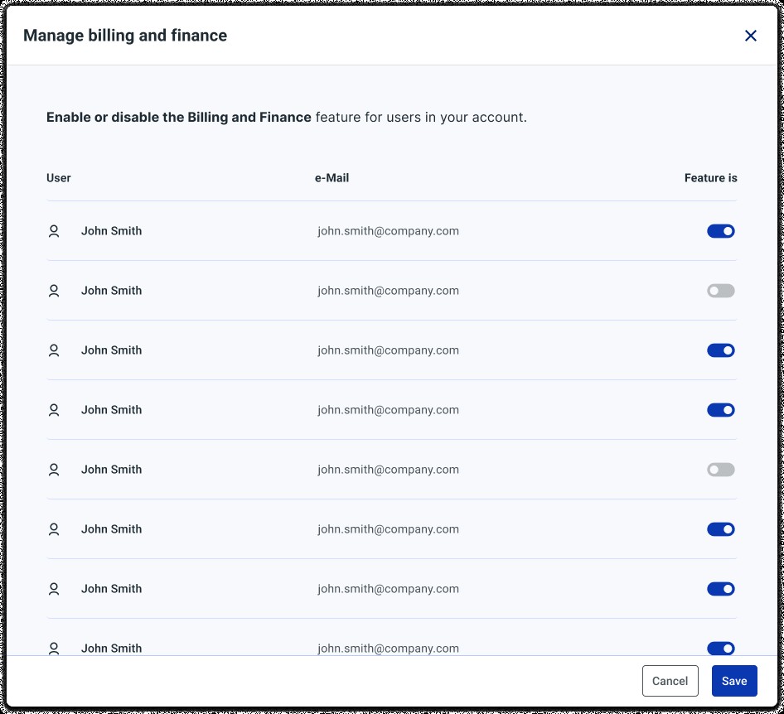This screenshot has height=714, width=784.
Task: Click the user icon in fifth row
Action: click(x=54, y=469)
